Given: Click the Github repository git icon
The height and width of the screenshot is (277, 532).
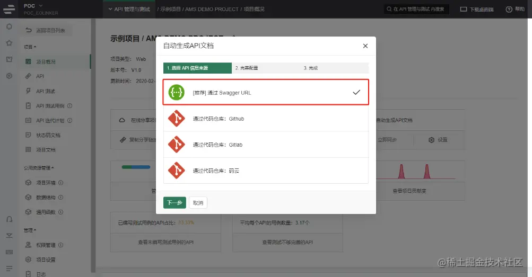Looking at the screenshot, I should (177, 119).
